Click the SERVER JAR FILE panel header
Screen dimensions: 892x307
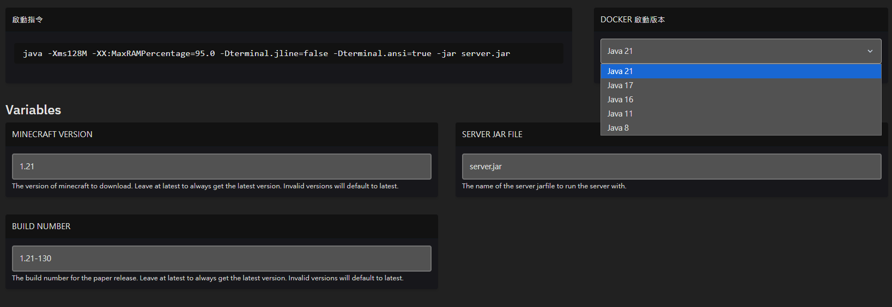click(492, 134)
